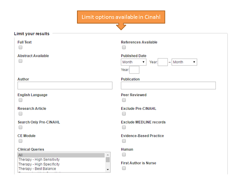Click the end Year input field
244x183 pixels.
click(x=134, y=70)
